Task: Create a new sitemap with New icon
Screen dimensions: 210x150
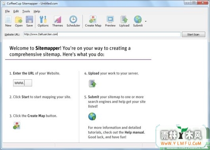Action: (x=8, y=21)
